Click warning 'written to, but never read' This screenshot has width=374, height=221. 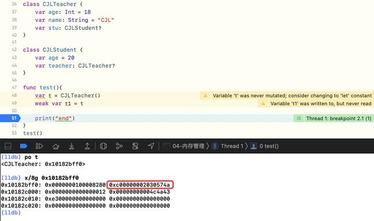pyautogui.click(x=321, y=104)
